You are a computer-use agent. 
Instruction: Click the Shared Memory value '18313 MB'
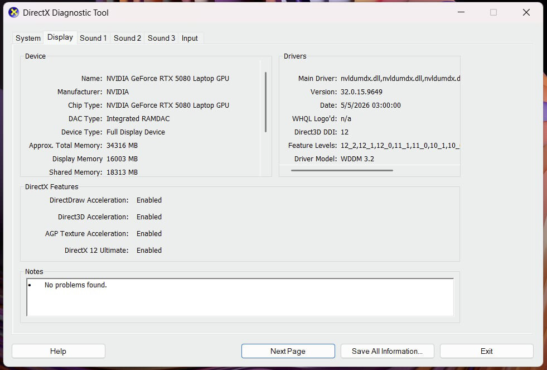click(122, 172)
